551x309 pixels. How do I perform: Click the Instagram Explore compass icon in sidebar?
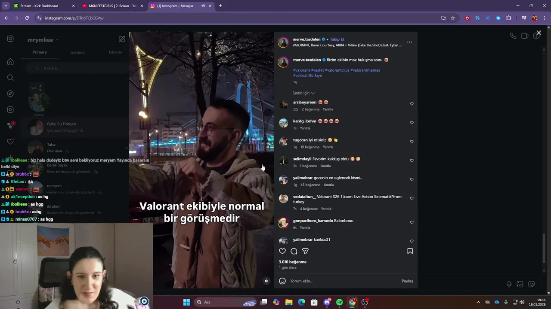(x=10, y=94)
